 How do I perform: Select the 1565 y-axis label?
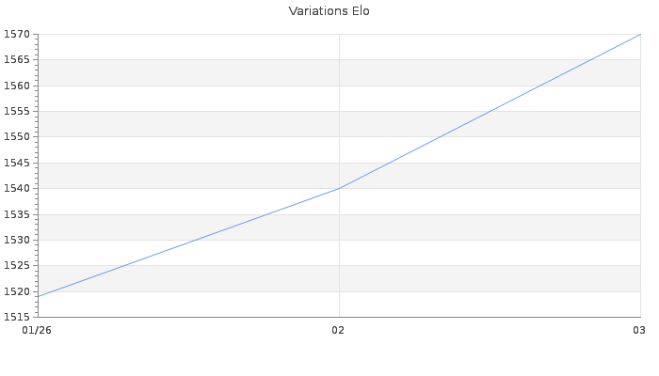[18, 59]
